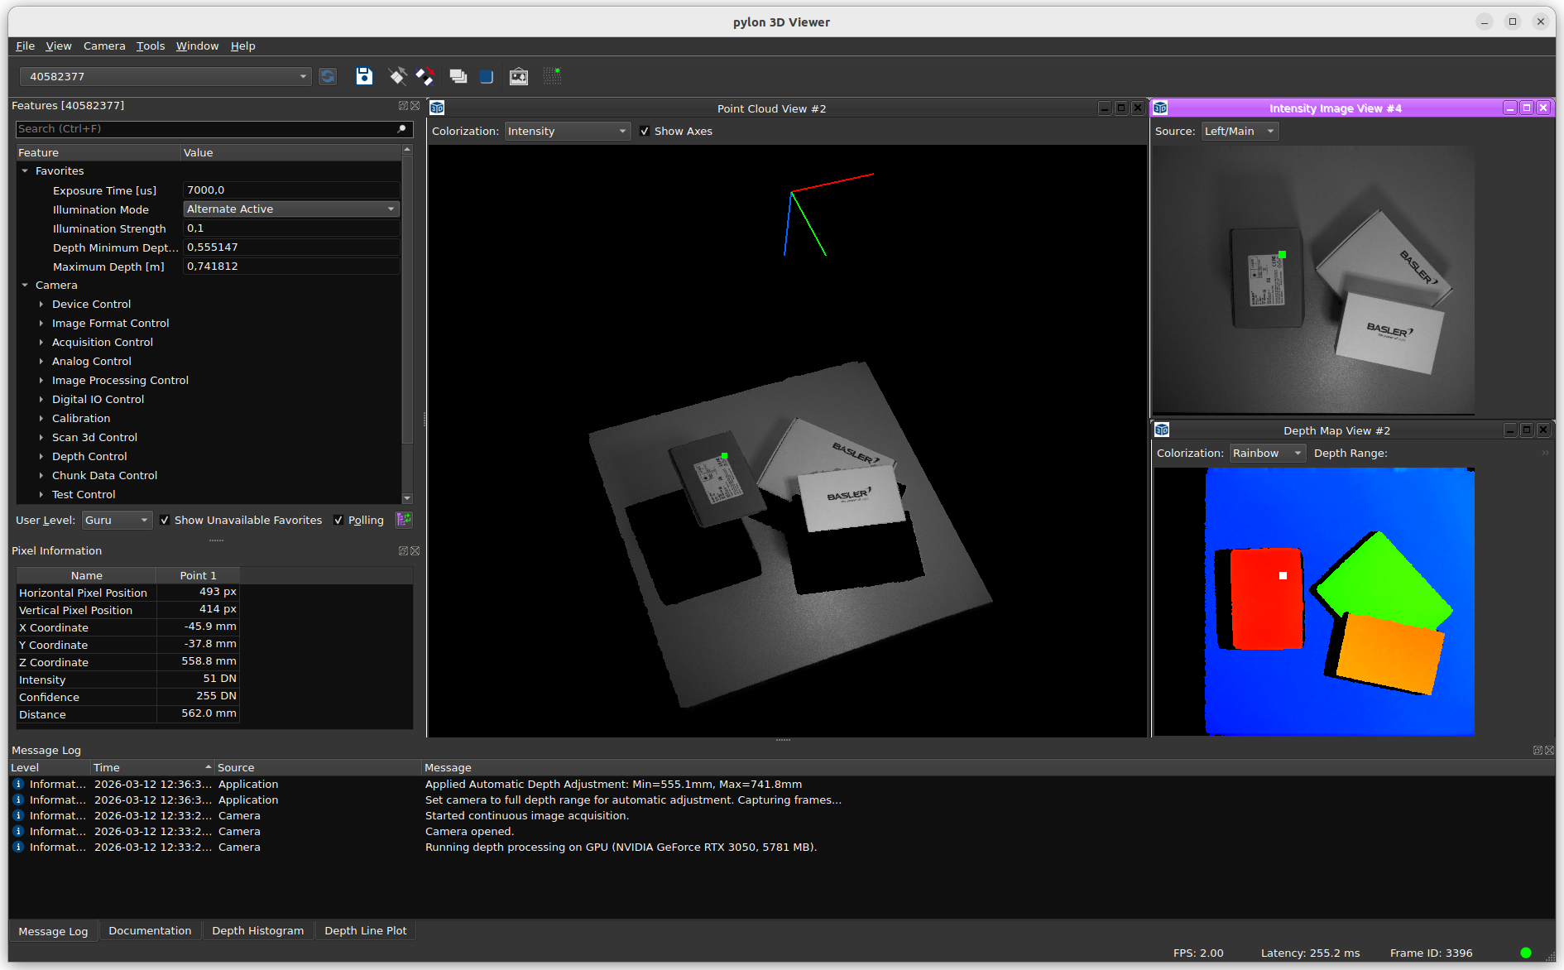Take a screenshot with the camera snapshot icon
The height and width of the screenshot is (970, 1564).
[x=518, y=76]
